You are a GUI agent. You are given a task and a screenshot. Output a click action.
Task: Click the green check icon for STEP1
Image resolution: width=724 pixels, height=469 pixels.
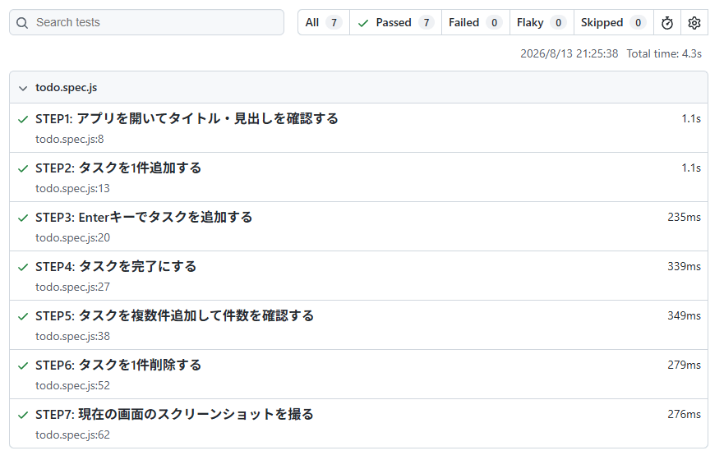coord(23,120)
